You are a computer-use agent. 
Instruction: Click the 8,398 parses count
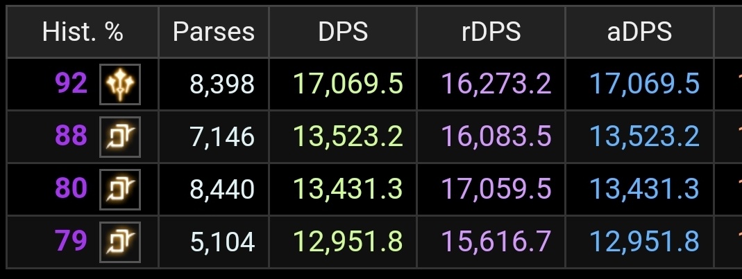coord(222,85)
